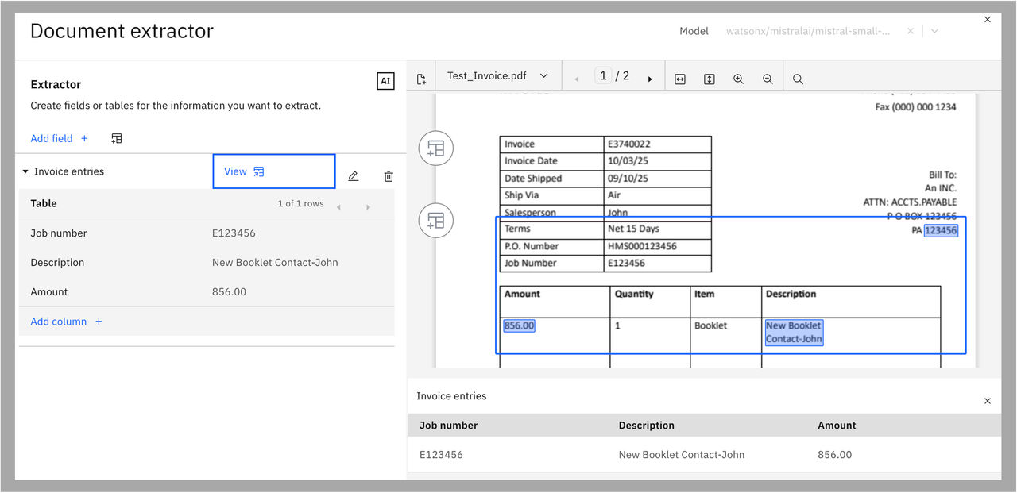Go to previous PDF page
This screenshot has width=1017, height=493.
point(576,79)
